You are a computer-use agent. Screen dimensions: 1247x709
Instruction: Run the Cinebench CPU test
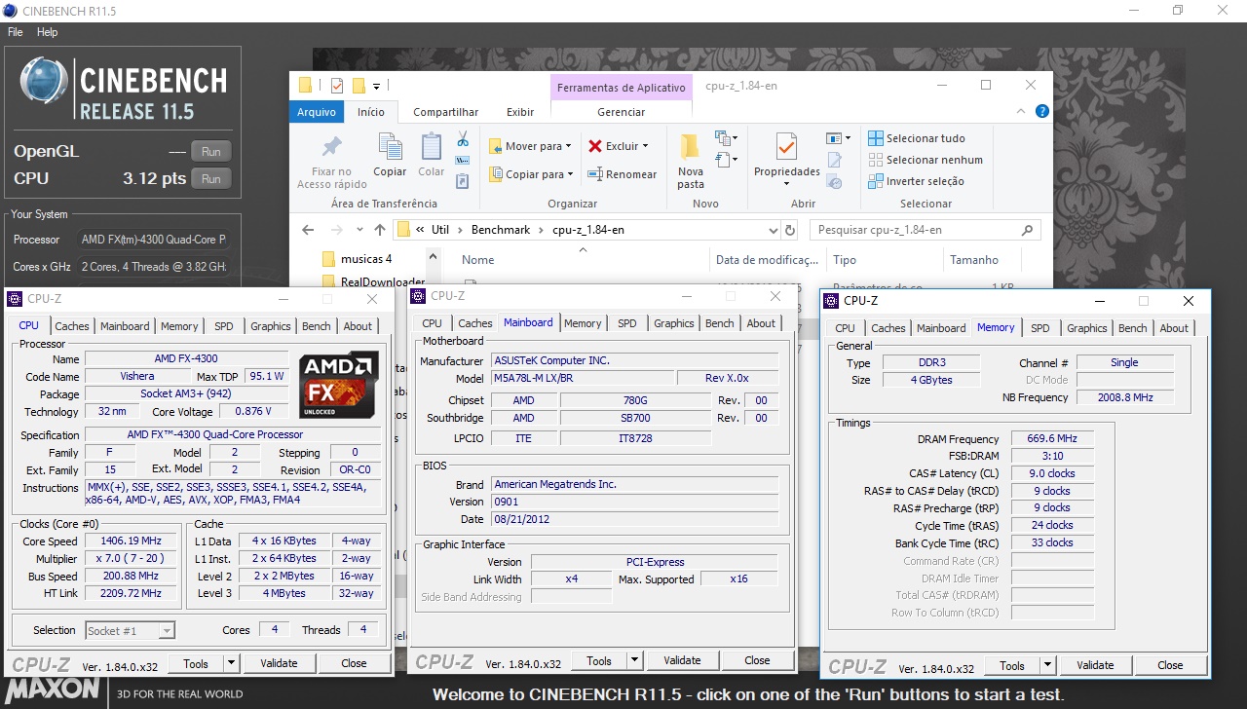point(211,179)
